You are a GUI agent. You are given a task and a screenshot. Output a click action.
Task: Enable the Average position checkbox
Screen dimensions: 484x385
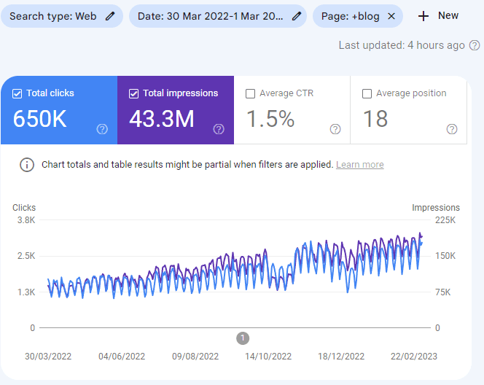[367, 93]
